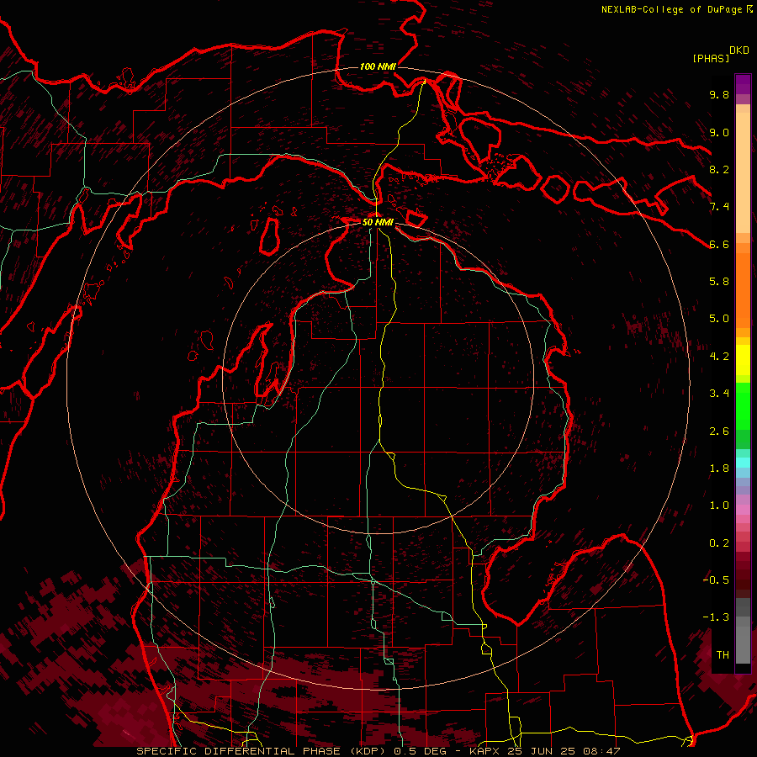
Task: Click the 7.4 value on color scale
Action: point(719,207)
